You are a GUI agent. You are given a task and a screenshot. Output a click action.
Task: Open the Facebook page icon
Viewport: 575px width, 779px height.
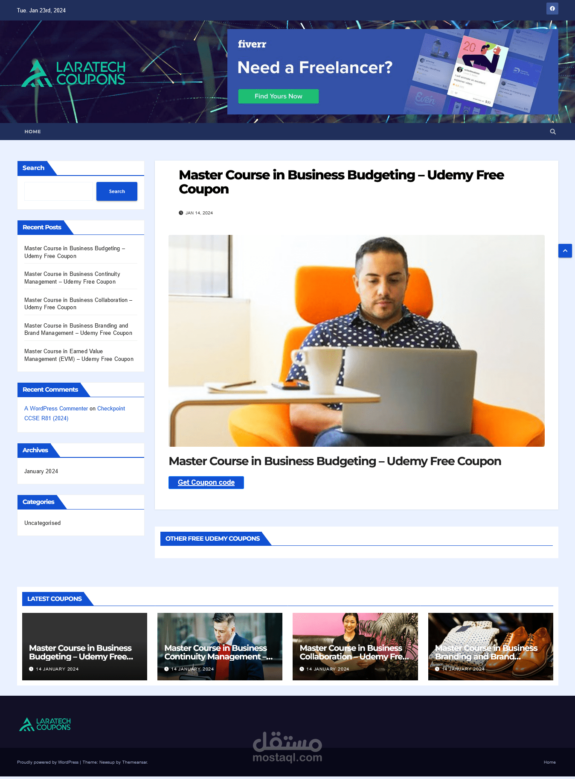click(x=552, y=9)
